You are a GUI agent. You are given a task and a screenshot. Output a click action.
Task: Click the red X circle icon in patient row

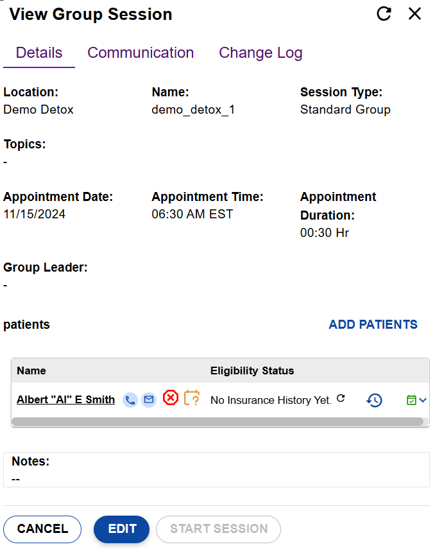tap(170, 398)
